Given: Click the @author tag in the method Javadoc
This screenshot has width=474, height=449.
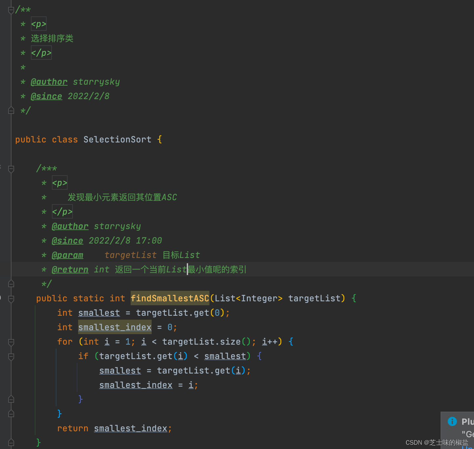Looking at the screenshot, I should coord(70,226).
